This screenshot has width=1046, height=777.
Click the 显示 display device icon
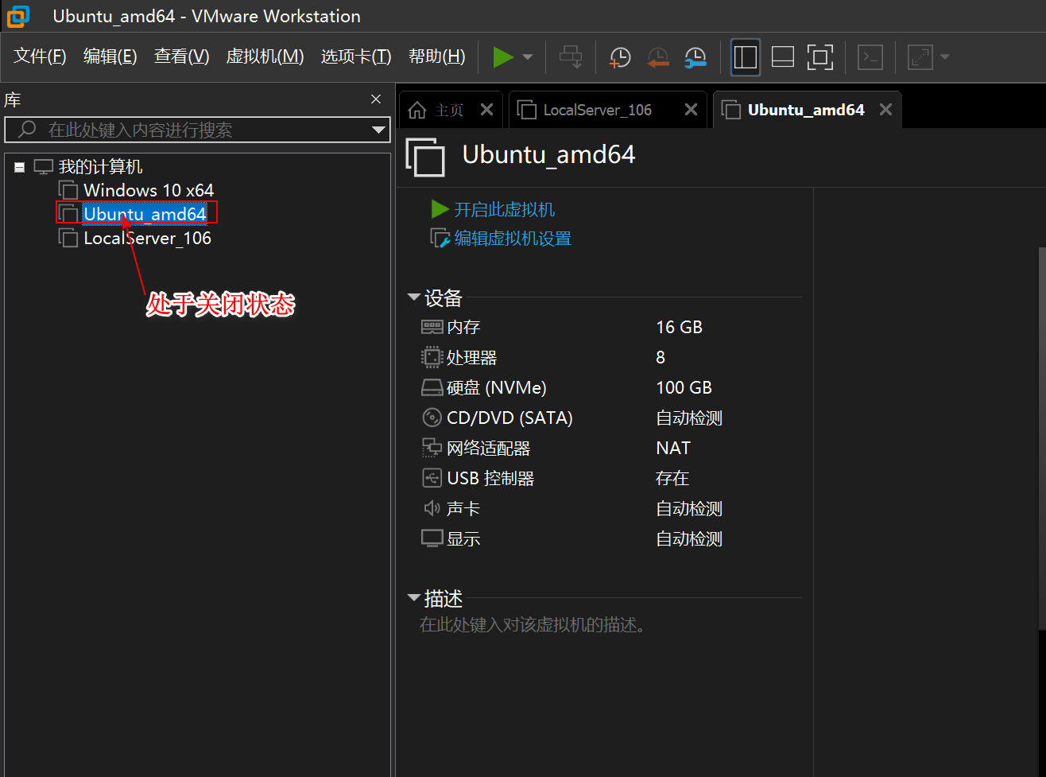[432, 538]
